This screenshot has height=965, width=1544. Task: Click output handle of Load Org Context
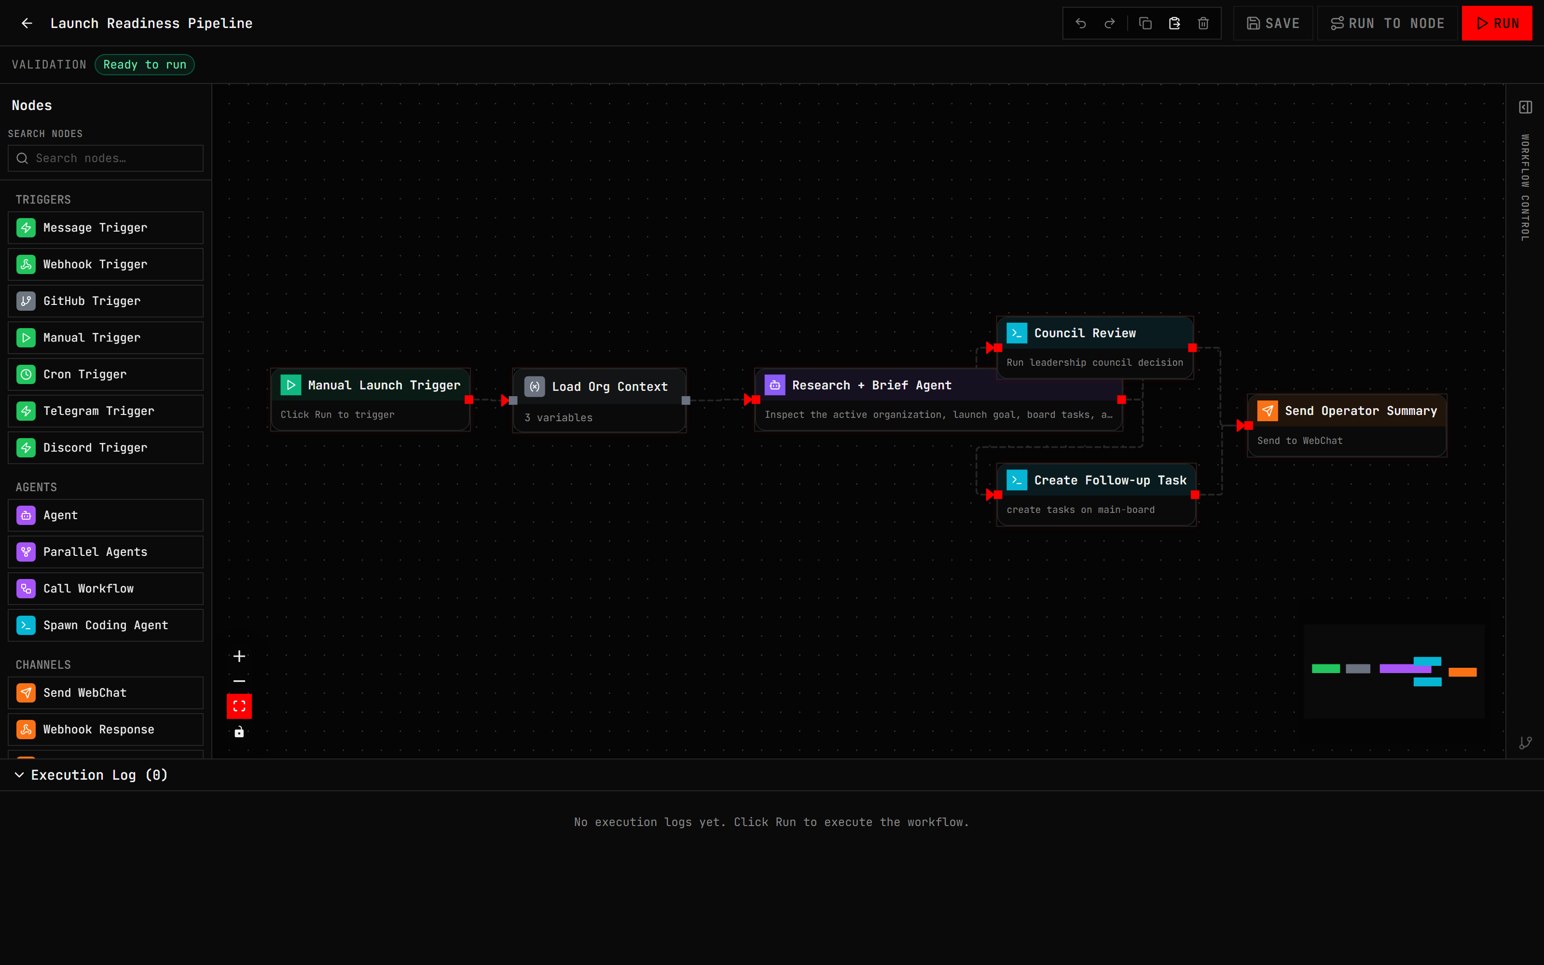pyautogui.click(x=686, y=401)
